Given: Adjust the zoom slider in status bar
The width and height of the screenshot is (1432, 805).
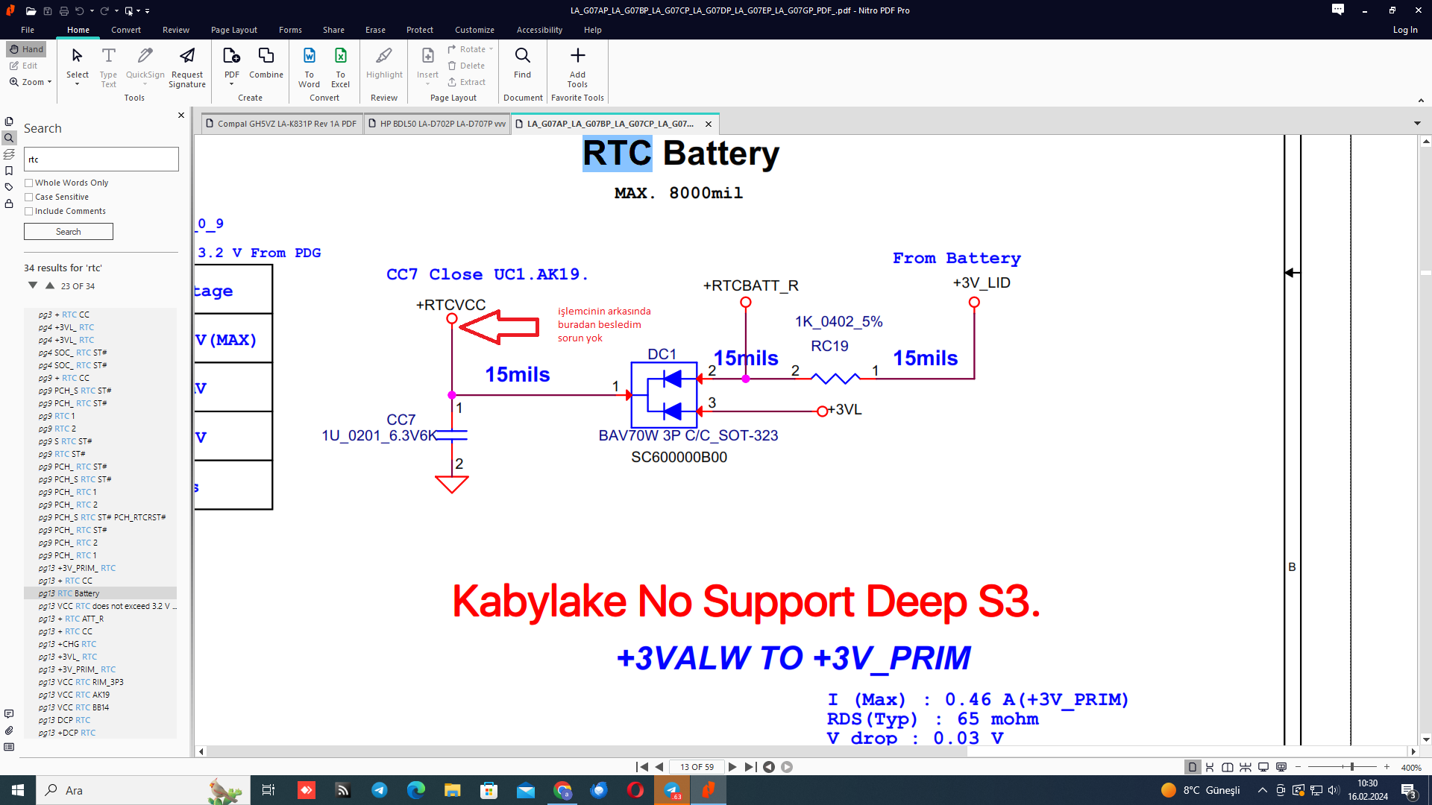Looking at the screenshot, I should [x=1351, y=767].
